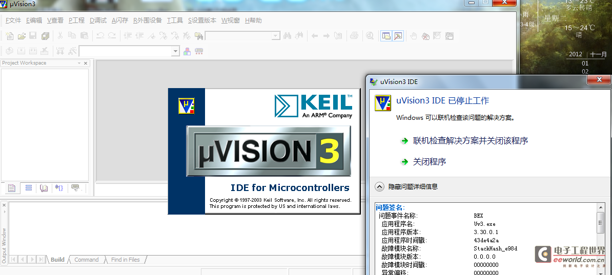Click the Find in Files icon
Screen dimensions: 612x275
[199, 36]
